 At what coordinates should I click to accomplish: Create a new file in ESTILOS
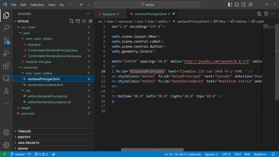click(71, 21)
